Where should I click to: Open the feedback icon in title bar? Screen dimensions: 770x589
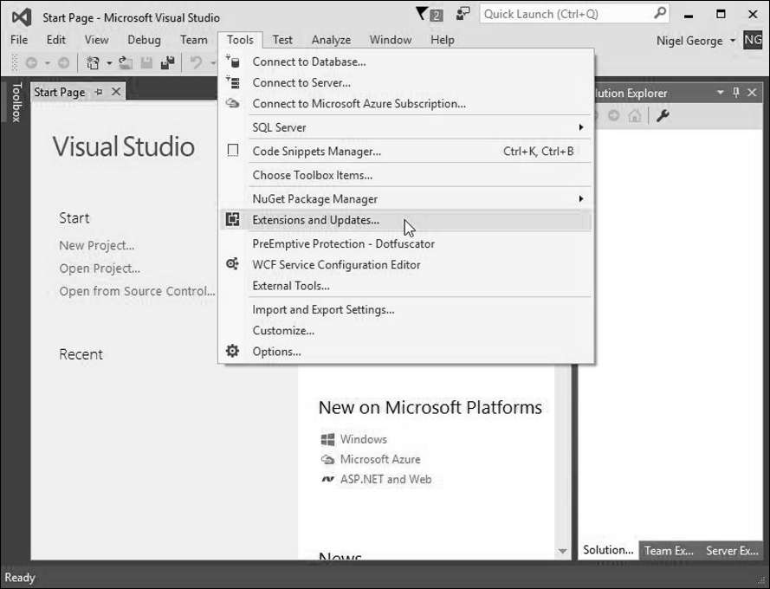(463, 14)
